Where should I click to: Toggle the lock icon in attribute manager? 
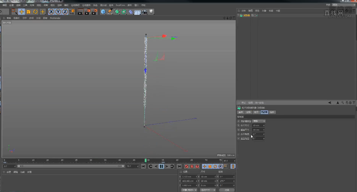coord(347,103)
